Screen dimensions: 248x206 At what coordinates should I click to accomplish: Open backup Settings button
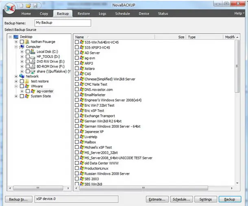pos(205,199)
